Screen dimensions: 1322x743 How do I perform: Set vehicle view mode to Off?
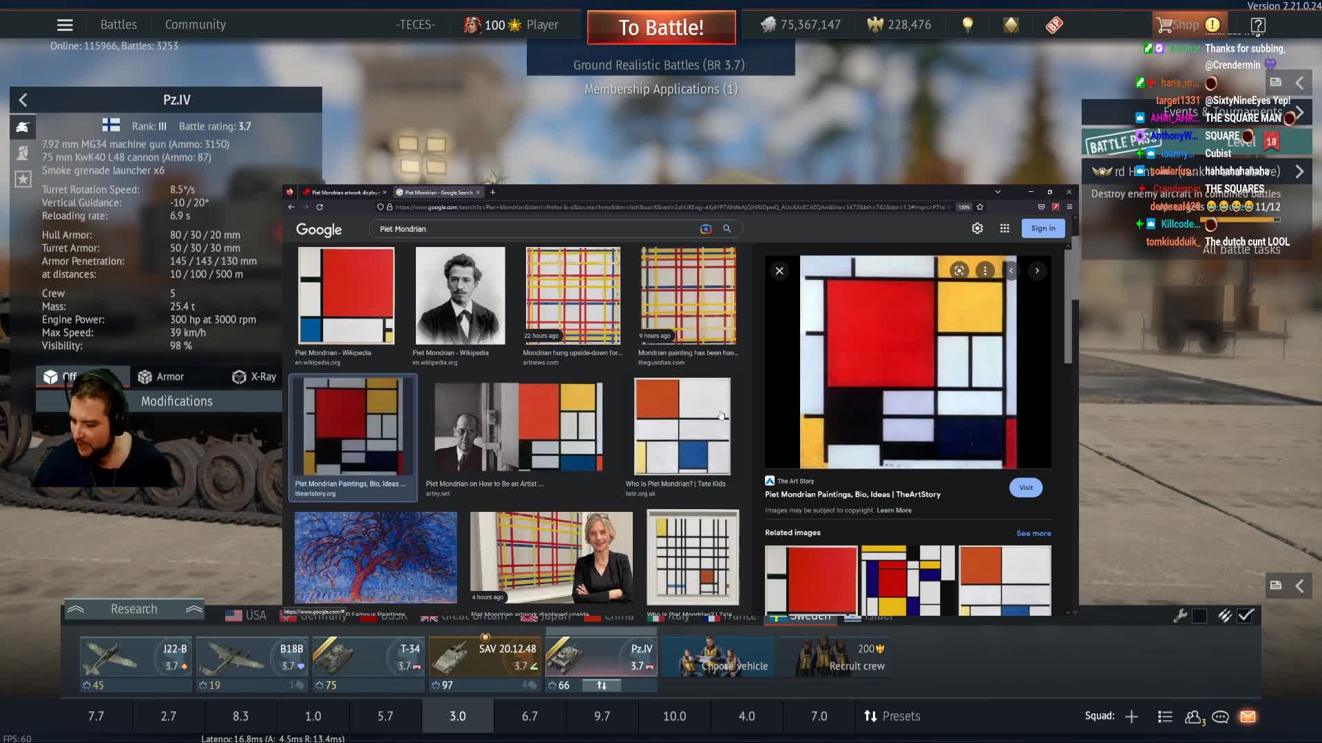click(x=83, y=376)
